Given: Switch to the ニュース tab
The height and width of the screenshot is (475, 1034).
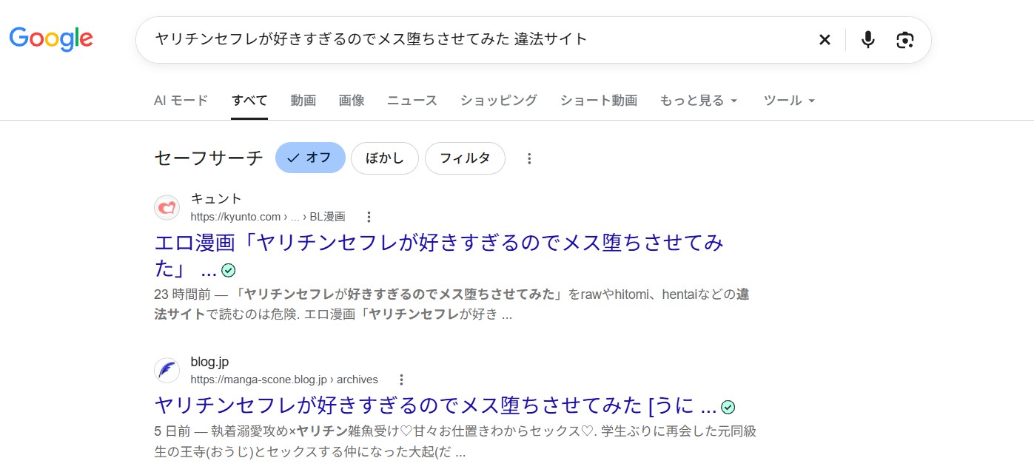Looking at the screenshot, I should (412, 101).
